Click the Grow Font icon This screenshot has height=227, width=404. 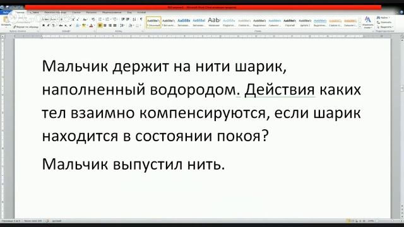(x=73, y=20)
